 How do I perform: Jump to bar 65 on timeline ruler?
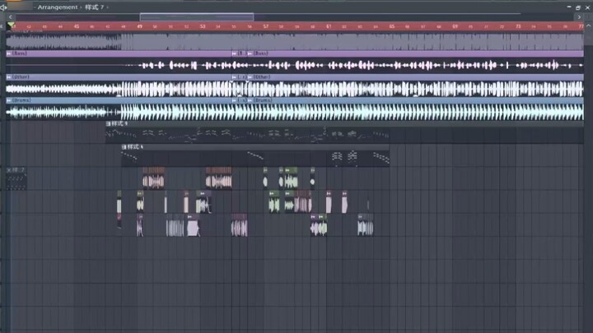click(390, 26)
